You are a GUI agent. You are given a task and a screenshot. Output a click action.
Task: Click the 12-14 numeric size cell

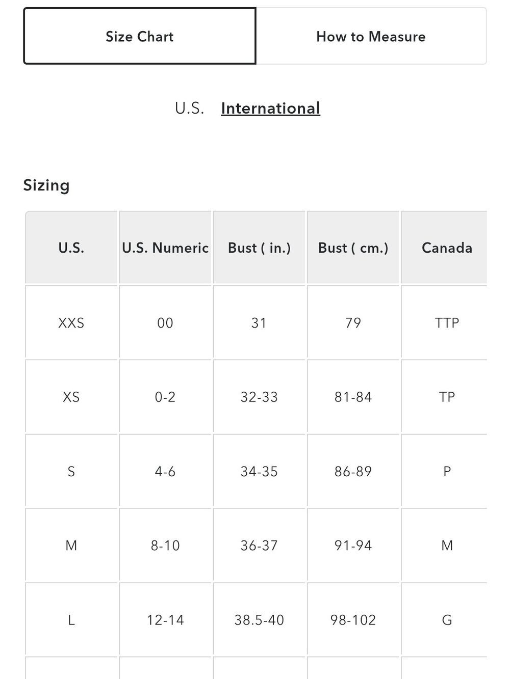pyautogui.click(x=165, y=620)
